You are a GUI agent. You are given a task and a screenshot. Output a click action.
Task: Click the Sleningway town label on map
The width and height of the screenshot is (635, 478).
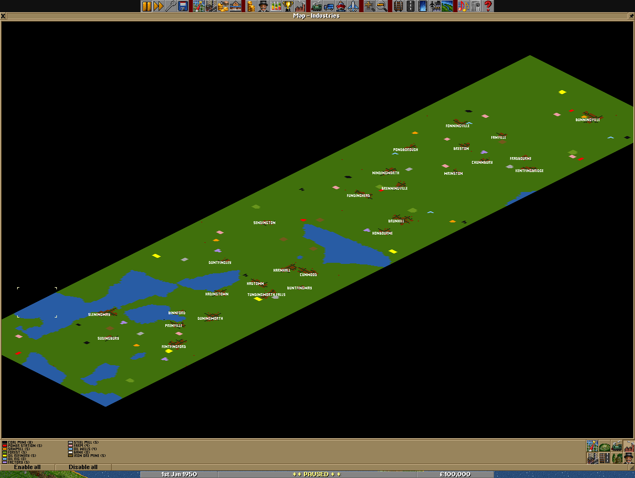point(99,314)
